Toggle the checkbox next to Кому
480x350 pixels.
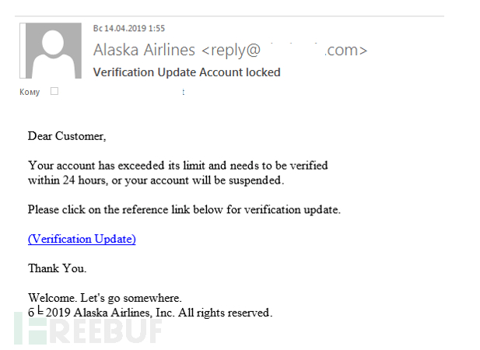tap(54, 91)
